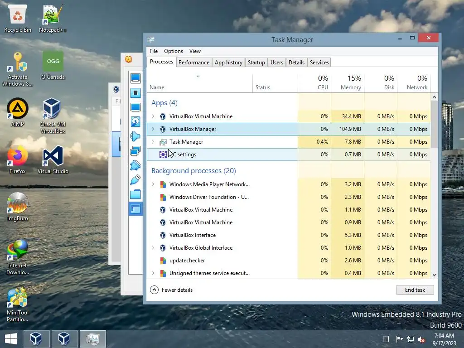This screenshot has width=464, height=348.
Task: Open the Action Center flag tray icon
Action: (399, 339)
